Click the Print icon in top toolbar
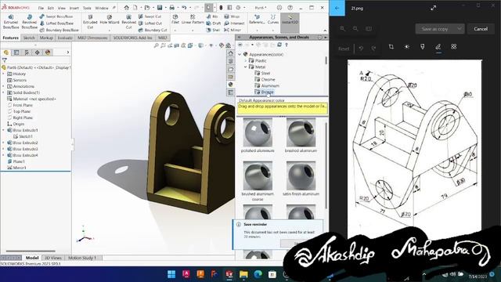 coord(172,7)
